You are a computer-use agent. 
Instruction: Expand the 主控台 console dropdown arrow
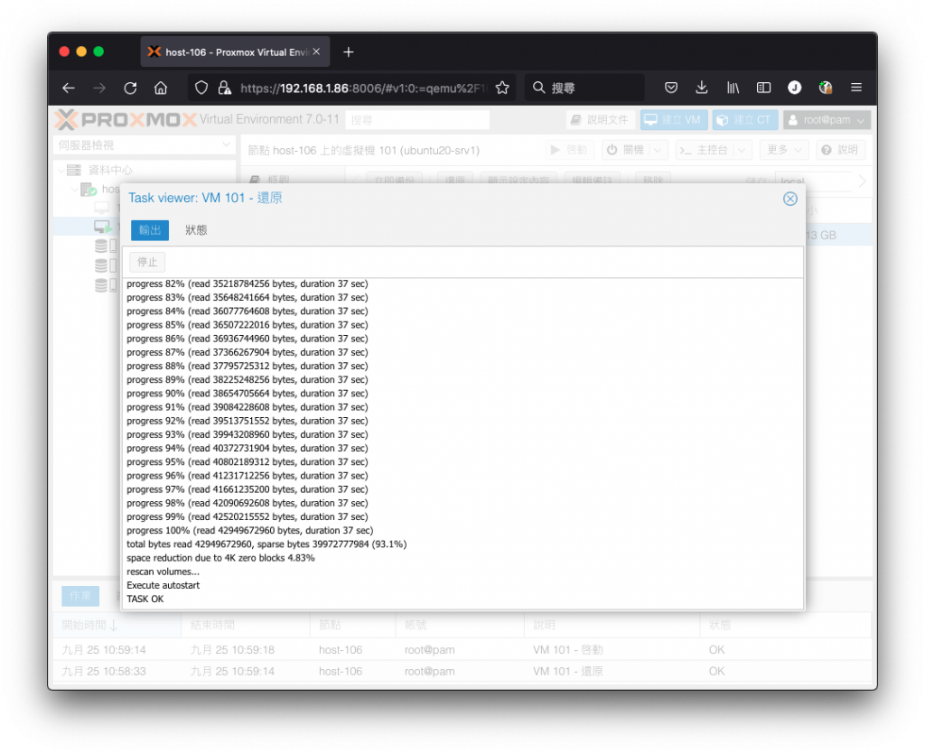pyautogui.click(x=743, y=151)
